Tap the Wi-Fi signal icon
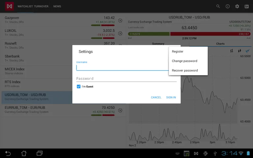The image size is (253, 158). point(241,153)
